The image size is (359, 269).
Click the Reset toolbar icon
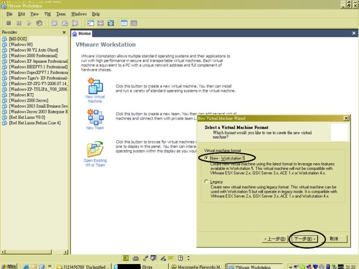pyautogui.click(x=39, y=23)
